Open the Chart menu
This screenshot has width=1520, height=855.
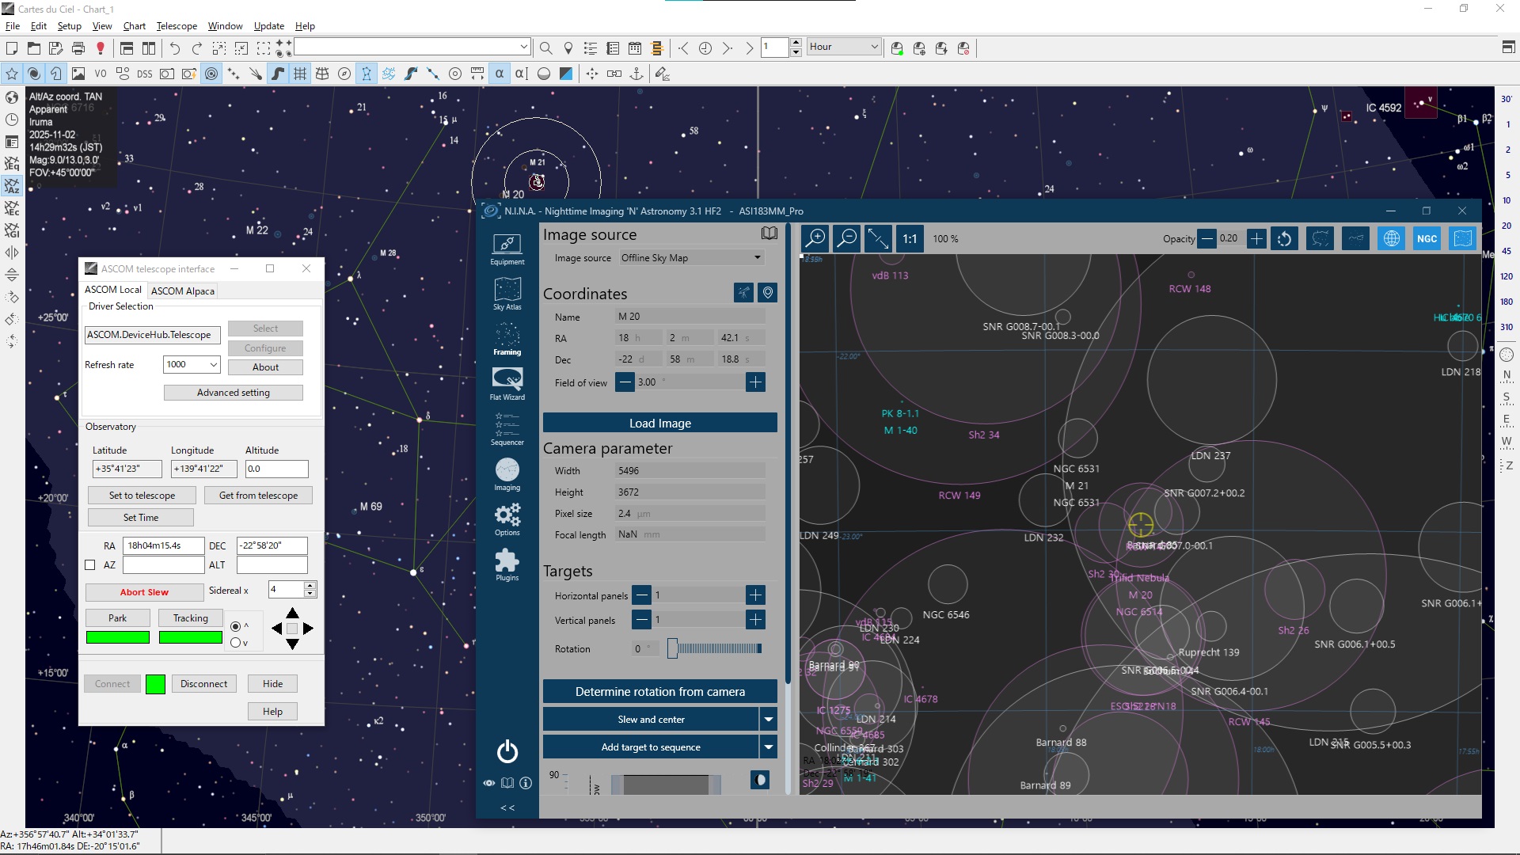pyautogui.click(x=134, y=26)
